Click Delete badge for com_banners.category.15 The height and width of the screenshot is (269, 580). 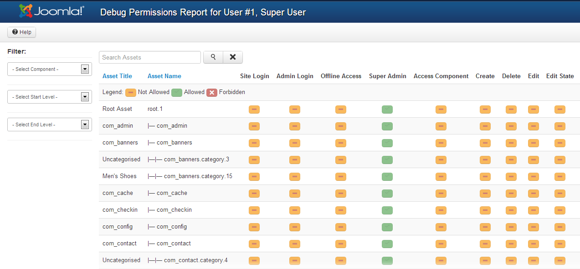point(511,177)
